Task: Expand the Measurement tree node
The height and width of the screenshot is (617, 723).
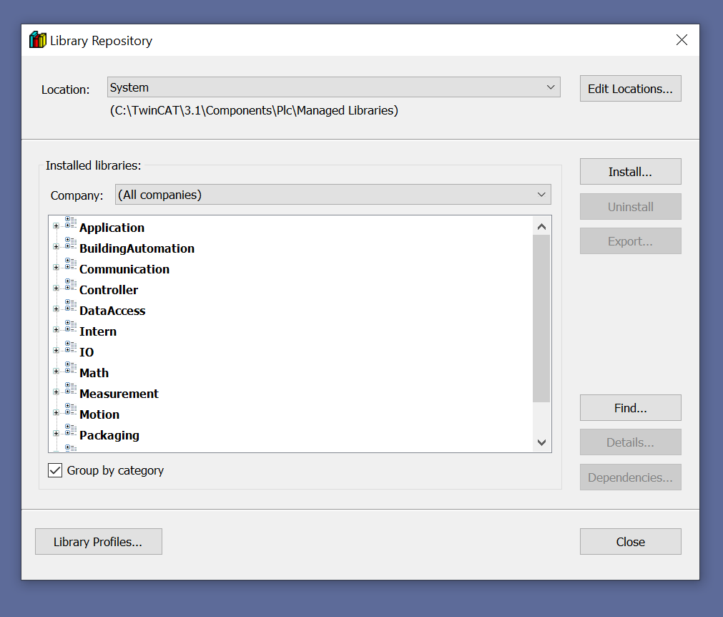Action: (x=56, y=392)
